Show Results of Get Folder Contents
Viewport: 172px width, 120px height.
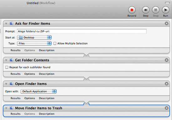(x=15, y=74)
